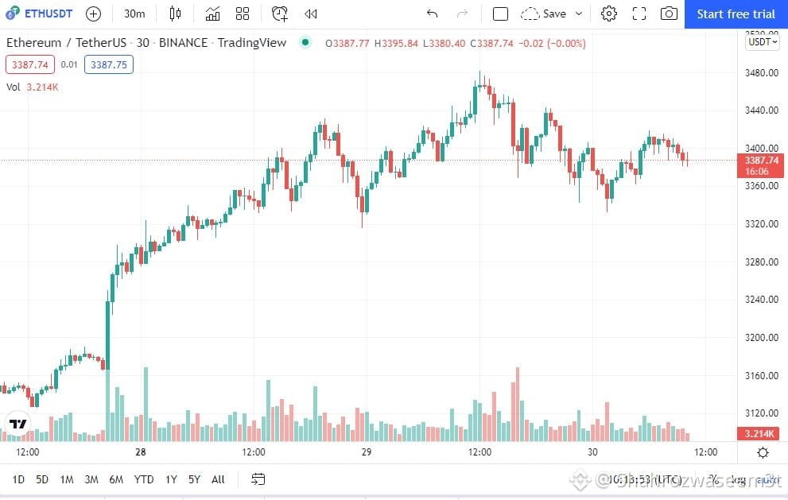Open the indicators menu
Screen dimensions: 788x500
click(x=212, y=14)
